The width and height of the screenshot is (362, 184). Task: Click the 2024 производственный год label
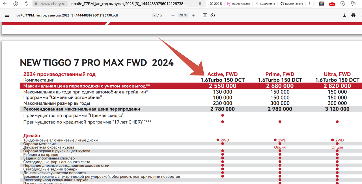(x=59, y=74)
